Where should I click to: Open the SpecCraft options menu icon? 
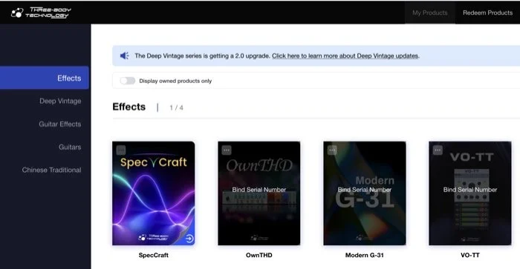[x=121, y=150]
